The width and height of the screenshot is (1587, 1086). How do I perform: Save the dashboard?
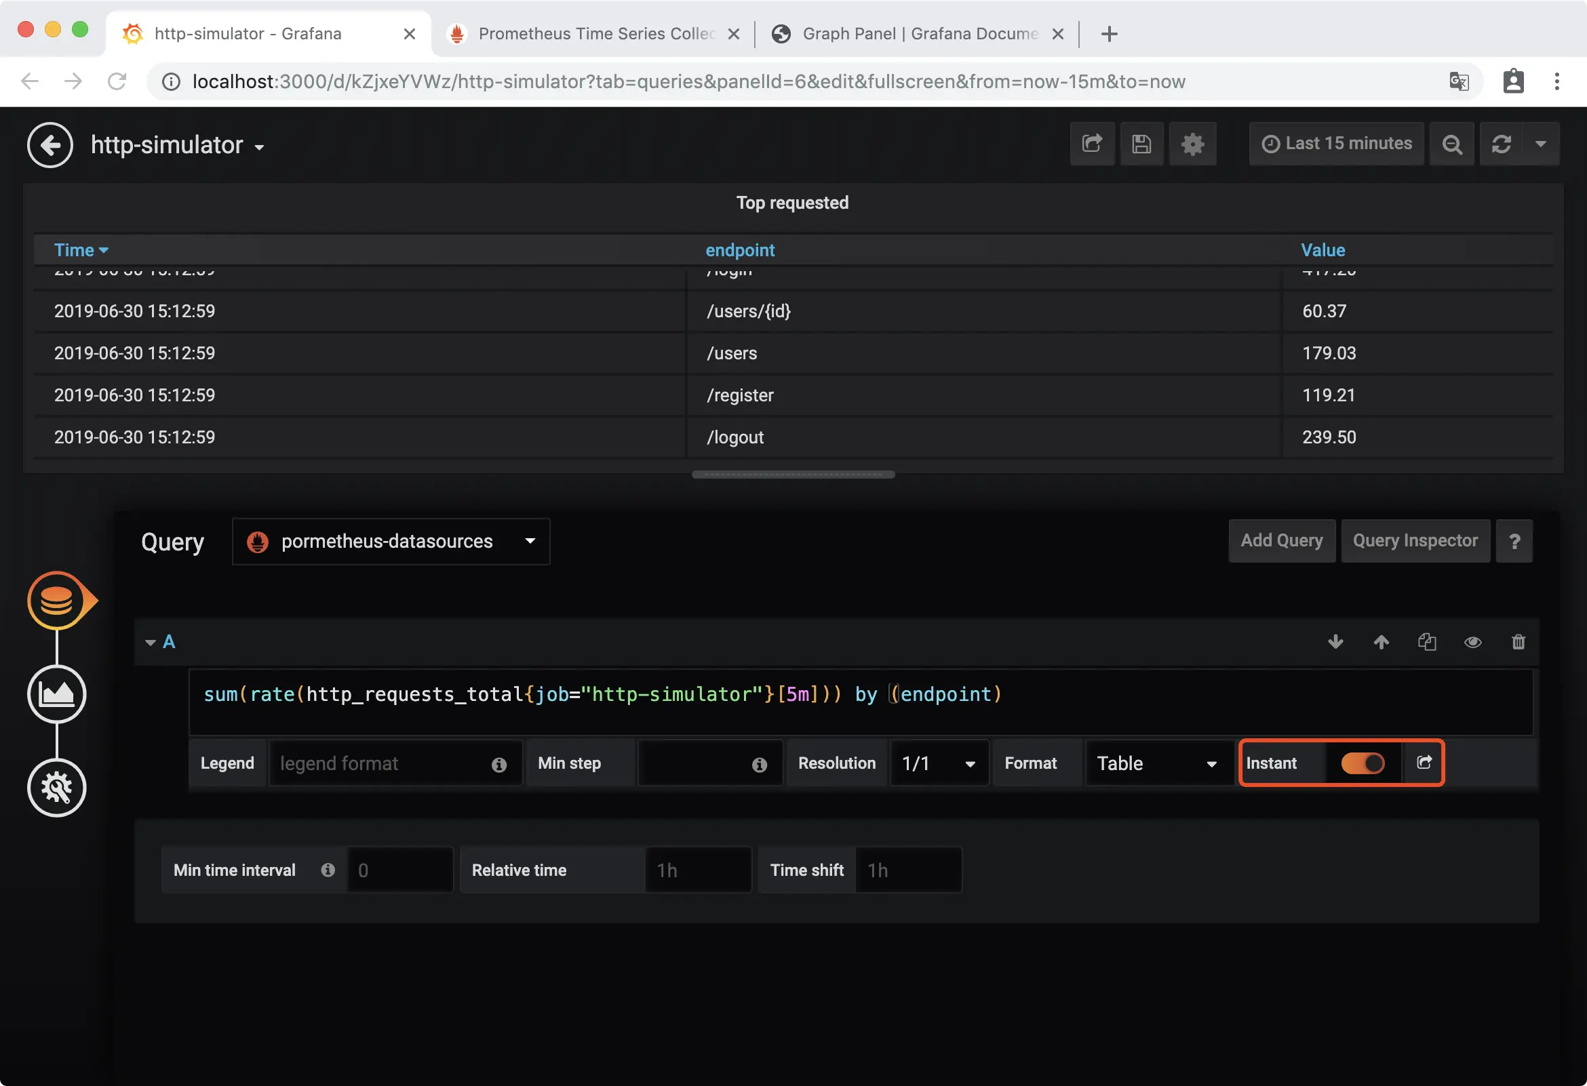[x=1142, y=144]
